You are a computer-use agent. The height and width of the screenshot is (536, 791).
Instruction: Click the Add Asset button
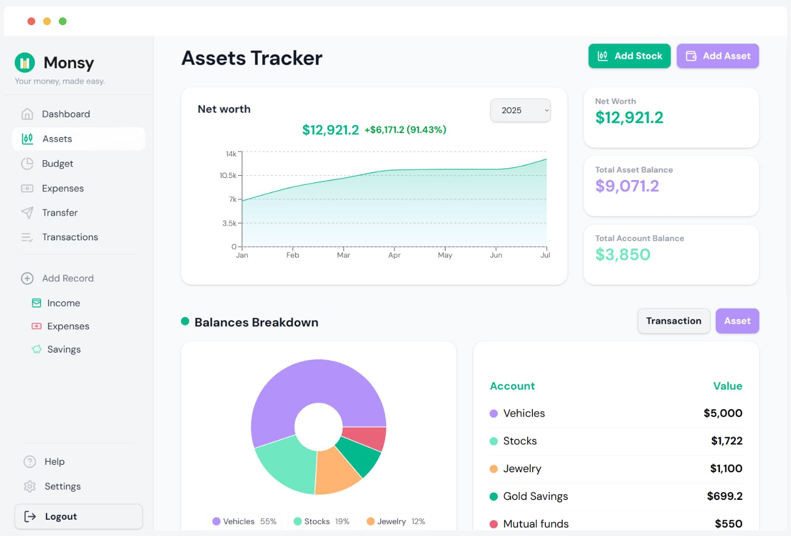point(717,56)
